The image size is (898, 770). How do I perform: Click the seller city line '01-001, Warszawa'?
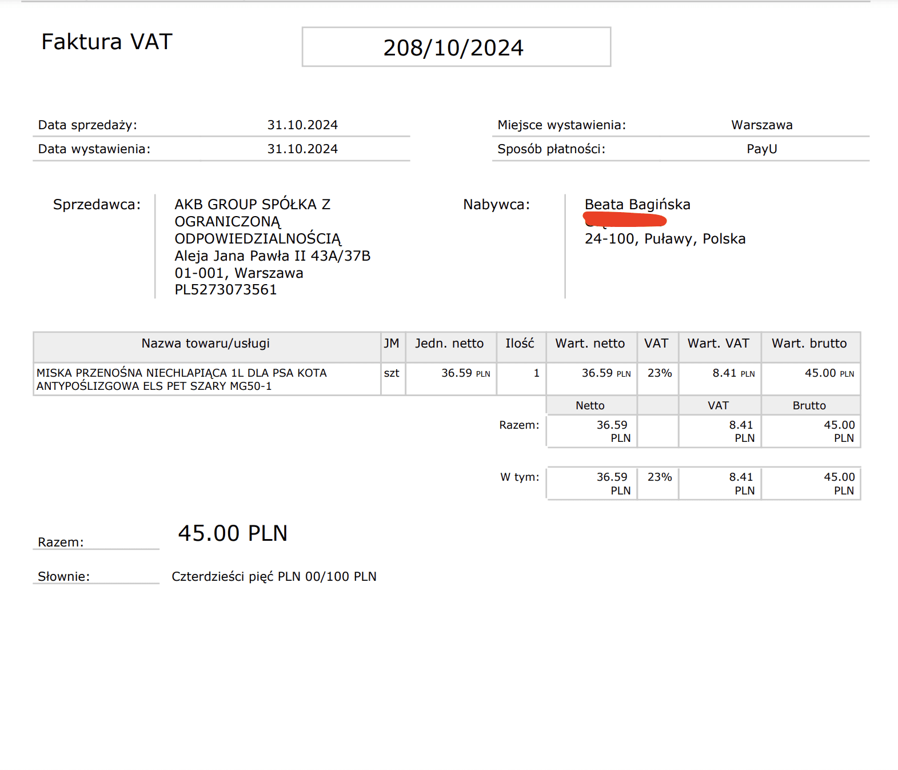coord(239,273)
